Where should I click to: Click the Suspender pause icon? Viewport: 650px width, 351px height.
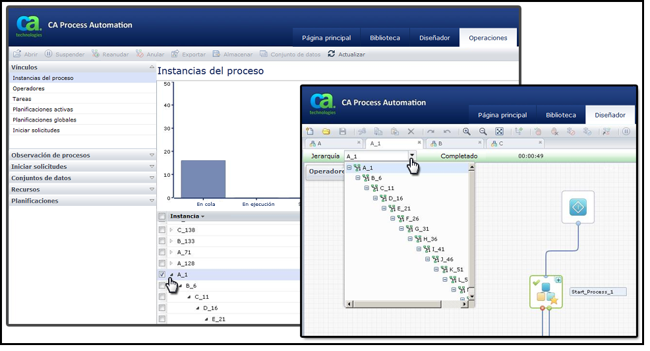click(x=49, y=54)
